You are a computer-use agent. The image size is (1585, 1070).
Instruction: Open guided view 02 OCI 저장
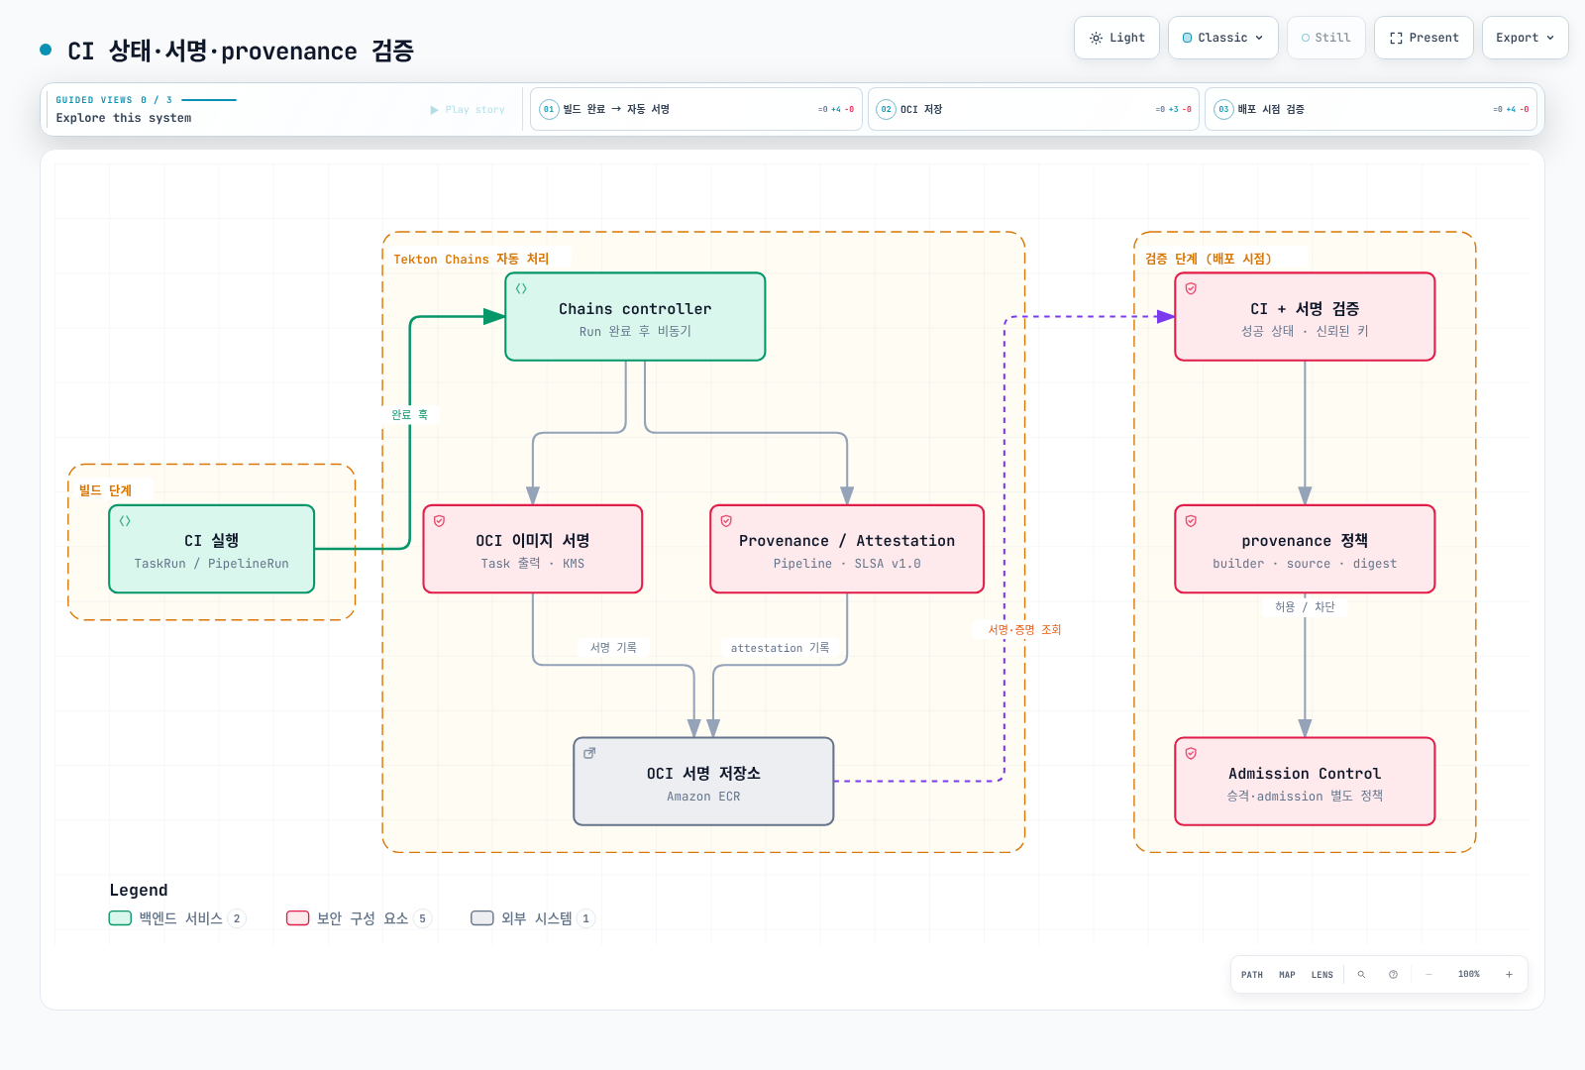pyautogui.click(x=1033, y=109)
